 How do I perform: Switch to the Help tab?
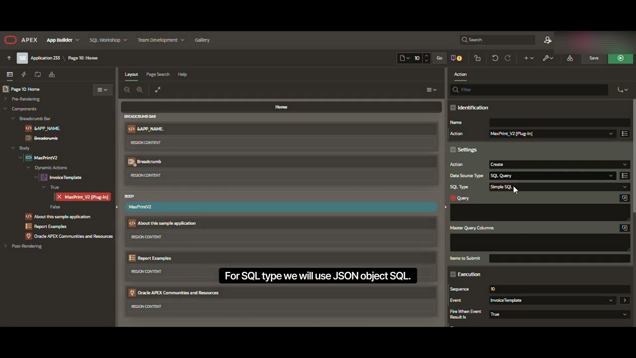[x=182, y=75]
